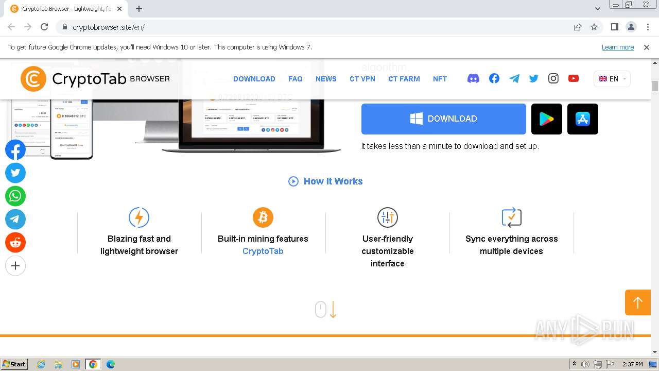Click the customizable interface sliders icon
Image resolution: width=659 pixels, height=371 pixels.
(387, 217)
